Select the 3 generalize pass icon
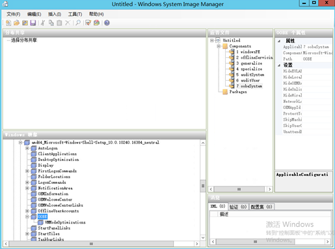The height and width of the screenshot is (249, 335). [232, 63]
